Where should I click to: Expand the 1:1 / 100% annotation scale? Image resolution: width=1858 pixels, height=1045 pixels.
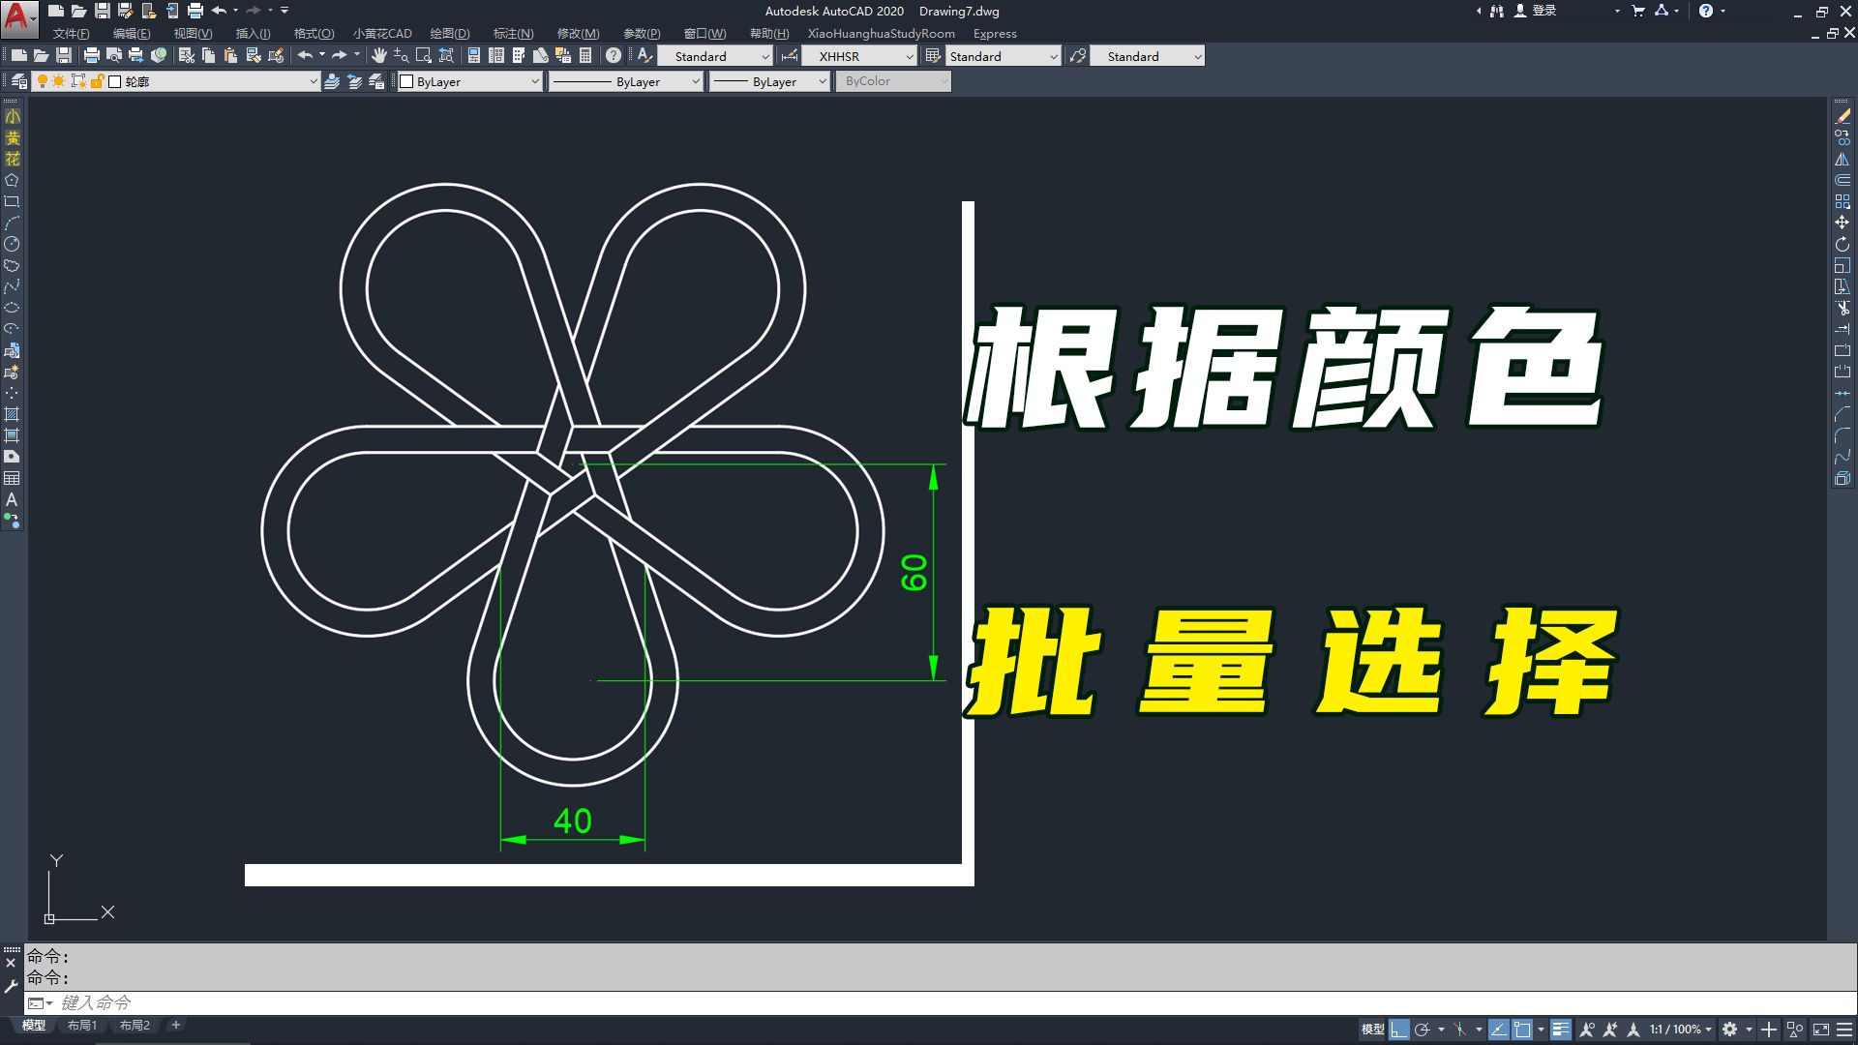tap(1681, 1030)
